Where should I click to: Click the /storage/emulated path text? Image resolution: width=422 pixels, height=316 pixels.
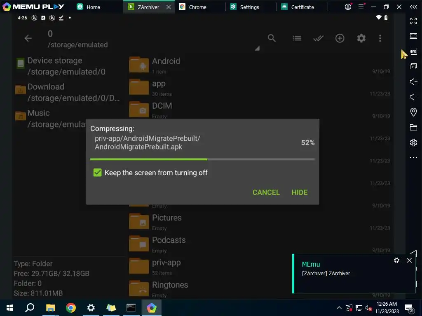pos(78,44)
